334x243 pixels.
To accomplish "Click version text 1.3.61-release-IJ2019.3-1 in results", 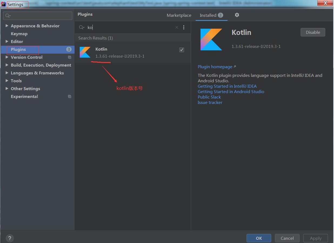I will pyautogui.click(x=120, y=56).
